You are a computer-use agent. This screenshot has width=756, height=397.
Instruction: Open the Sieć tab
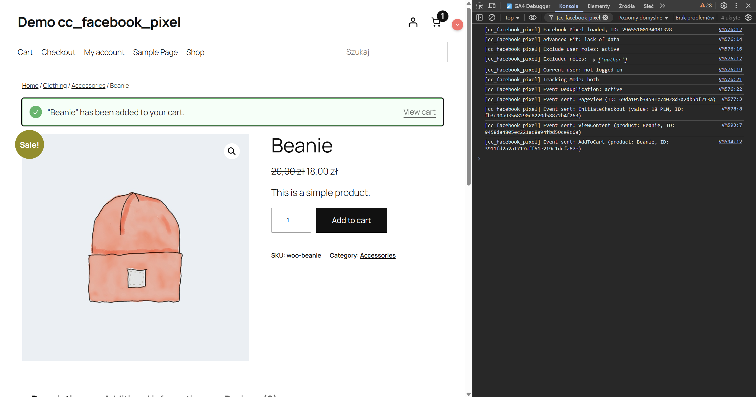click(x=648, y=6)
